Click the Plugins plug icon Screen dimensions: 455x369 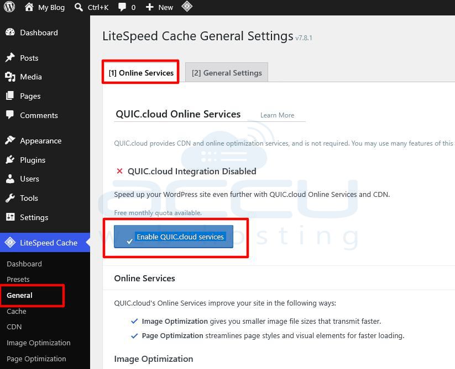tap(10, 160)
